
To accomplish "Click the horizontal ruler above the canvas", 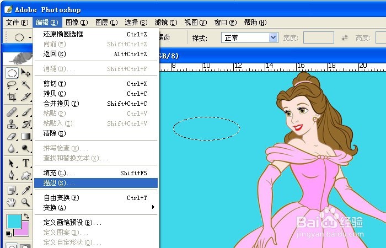I will click(273, 67).
